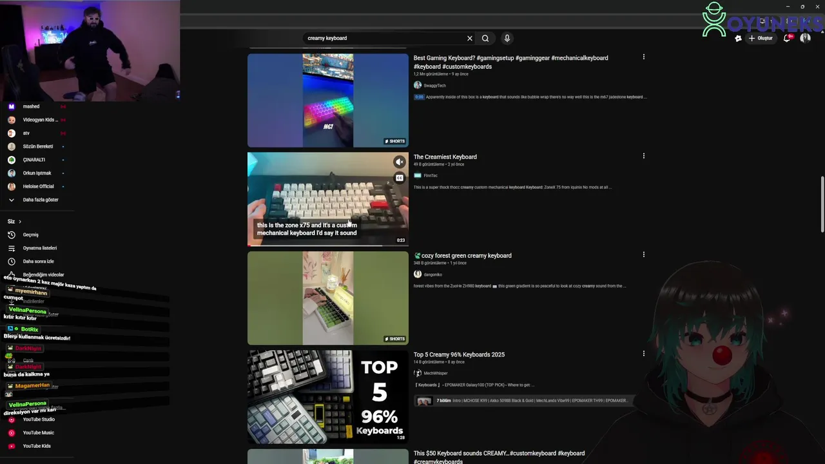Click the SwaggyTech channel name
Viewport: 825px width, 464px height.
point(435,86)
